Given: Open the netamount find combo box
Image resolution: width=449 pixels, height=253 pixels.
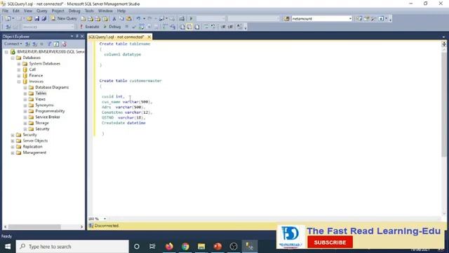Looking at the screenshot, I should coord(321,19).
